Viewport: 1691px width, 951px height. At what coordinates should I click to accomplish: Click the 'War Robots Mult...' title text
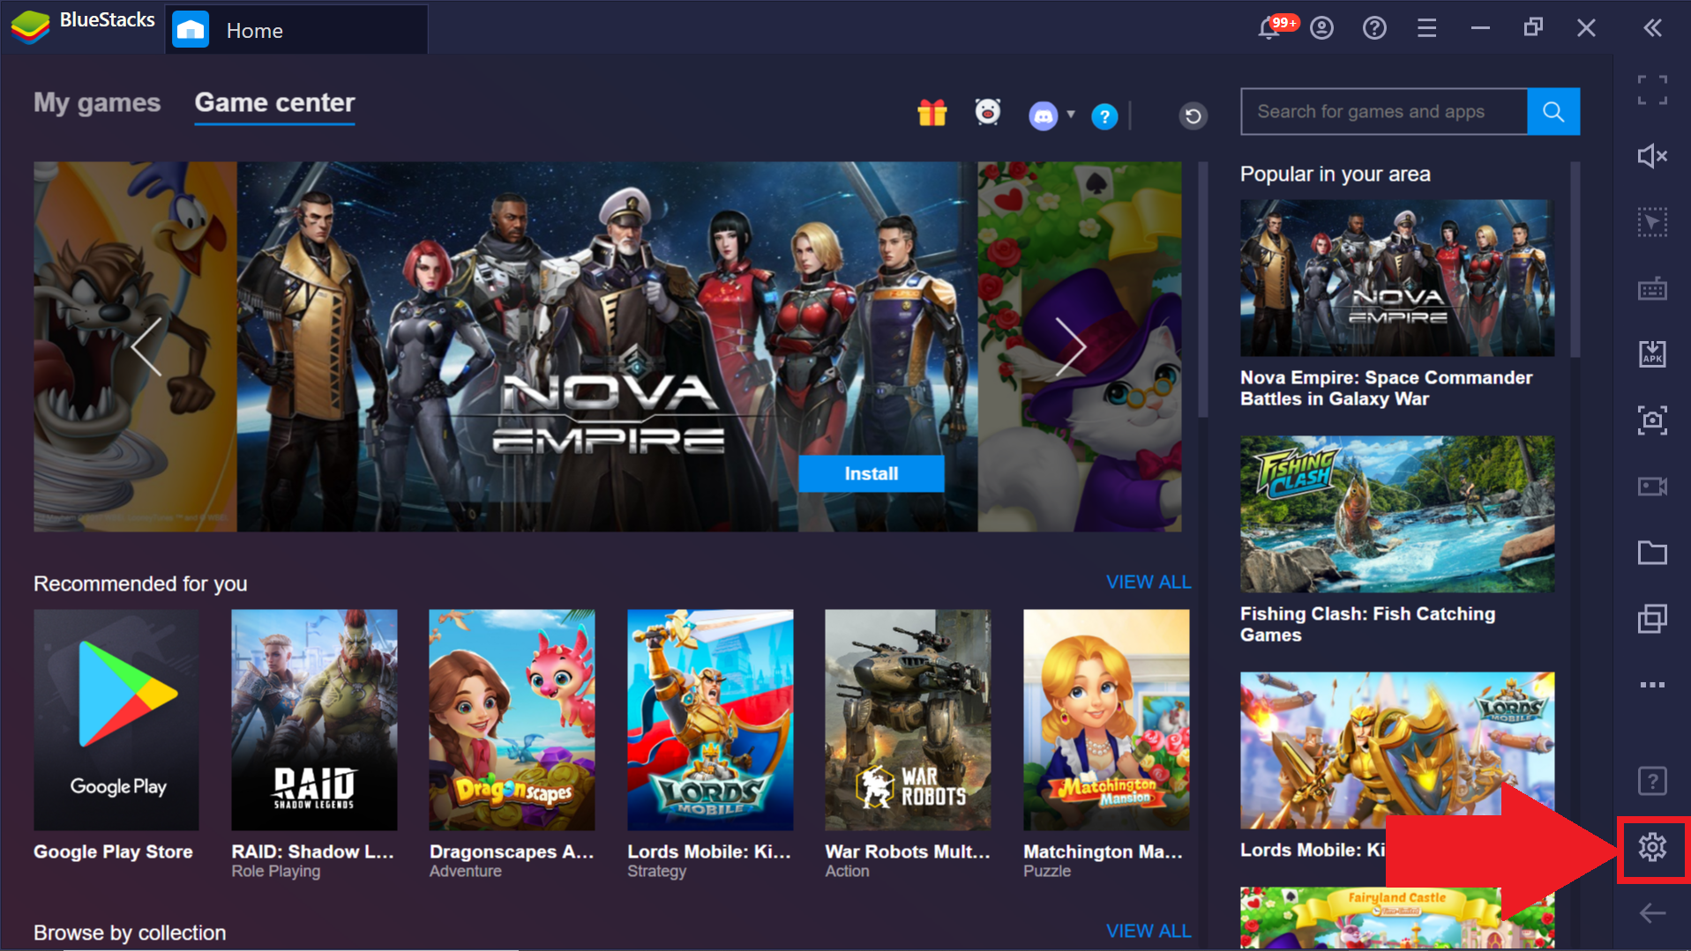coord(908,851)
